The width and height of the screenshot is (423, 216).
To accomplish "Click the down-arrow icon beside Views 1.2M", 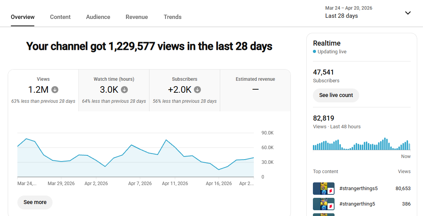I will (x=55, y=90).
